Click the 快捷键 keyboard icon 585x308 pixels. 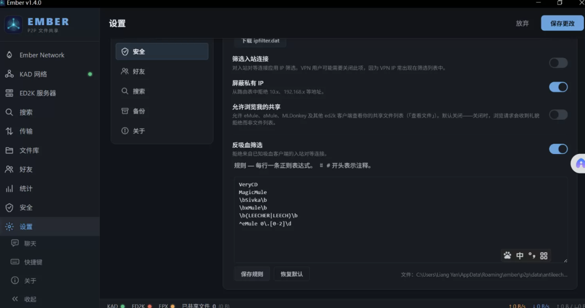pos(15,262)
